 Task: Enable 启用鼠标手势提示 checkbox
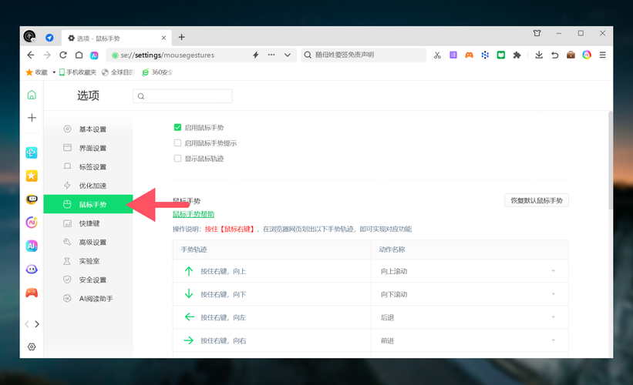[177, 142]
